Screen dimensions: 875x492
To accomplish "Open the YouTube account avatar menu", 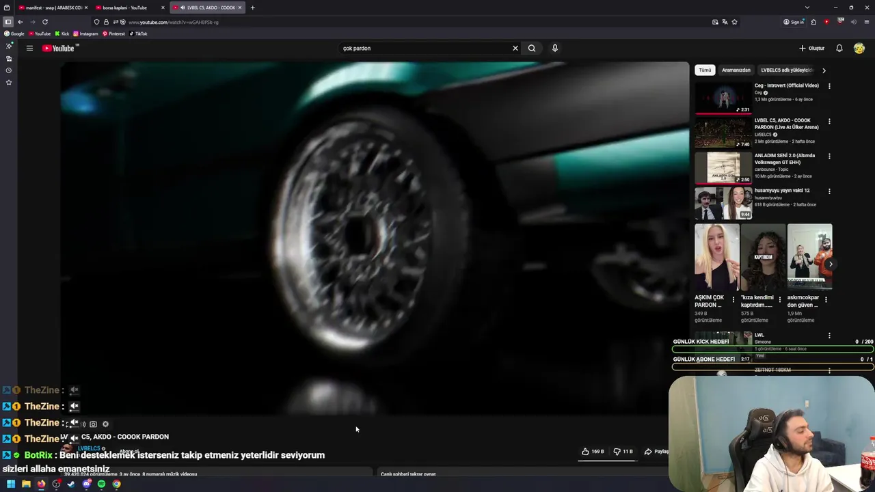I will point(859,48).
